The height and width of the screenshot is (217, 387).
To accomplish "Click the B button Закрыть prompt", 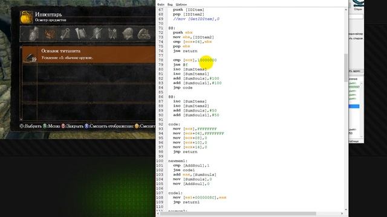I will (73, 126).
